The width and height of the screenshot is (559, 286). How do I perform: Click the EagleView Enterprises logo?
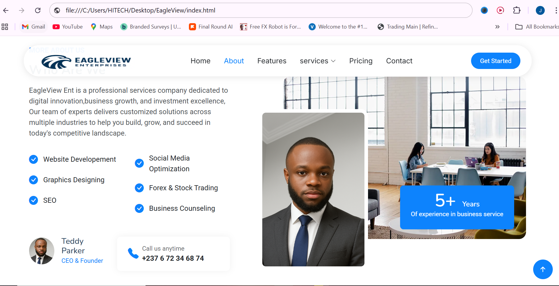pyautogui.click(x=86, y=62)
